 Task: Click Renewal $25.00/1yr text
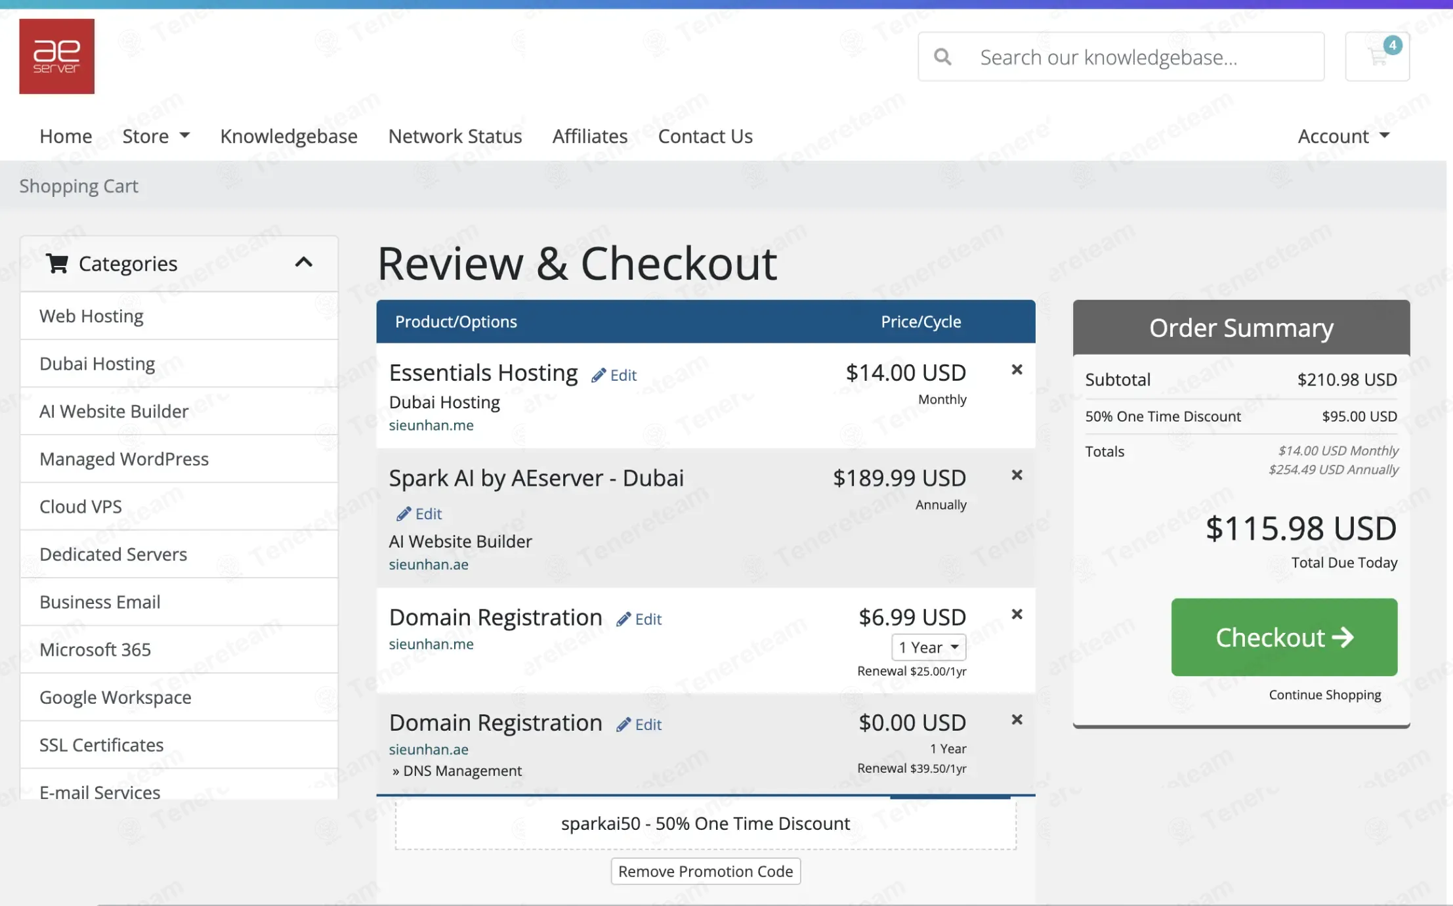(x=912, y=671)
